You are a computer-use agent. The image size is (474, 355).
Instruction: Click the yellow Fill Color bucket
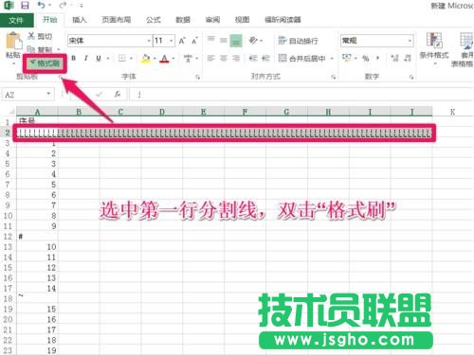point(146,59)
